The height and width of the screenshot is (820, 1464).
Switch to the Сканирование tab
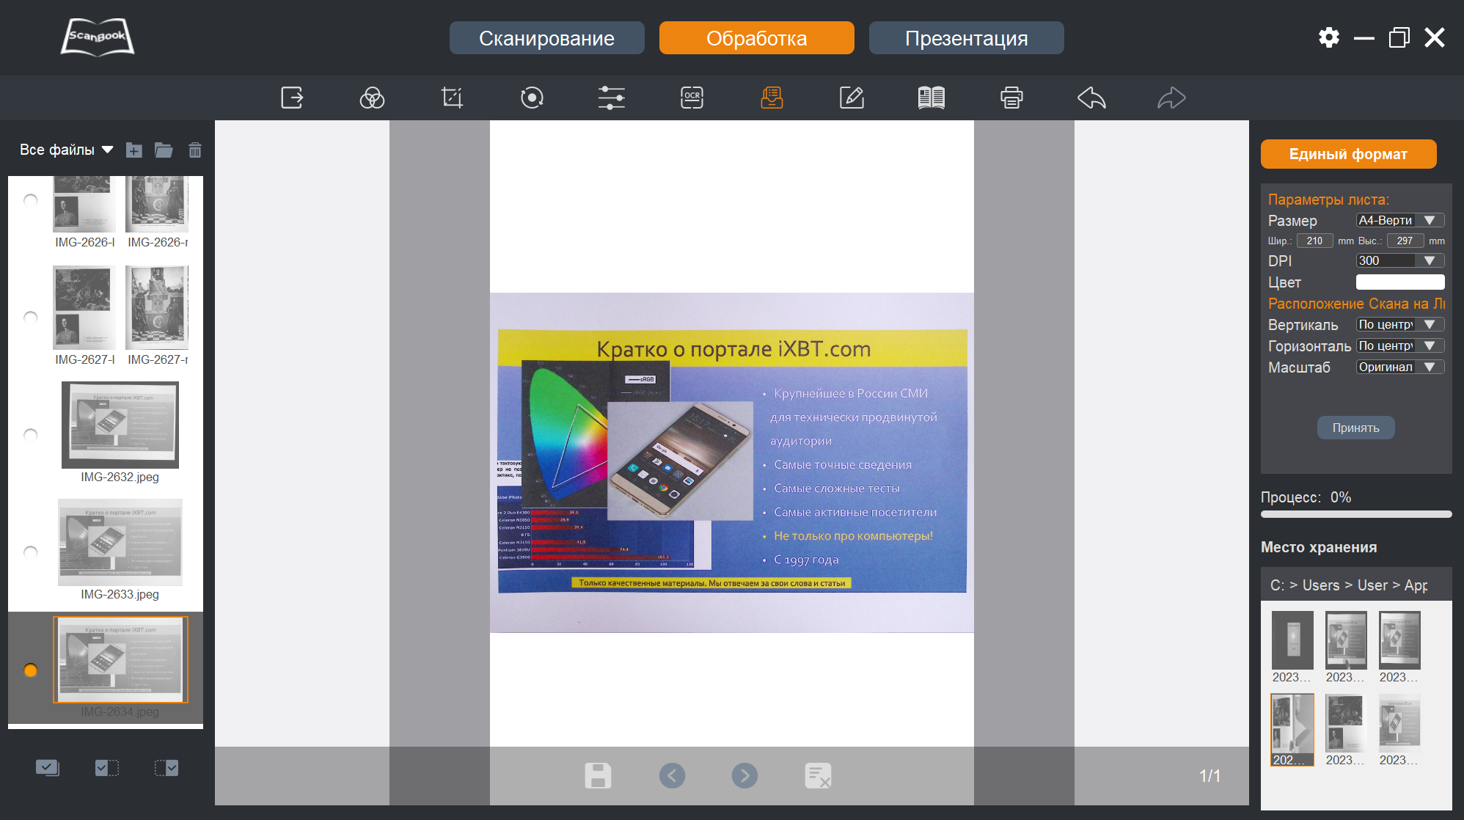click(546, 38)
